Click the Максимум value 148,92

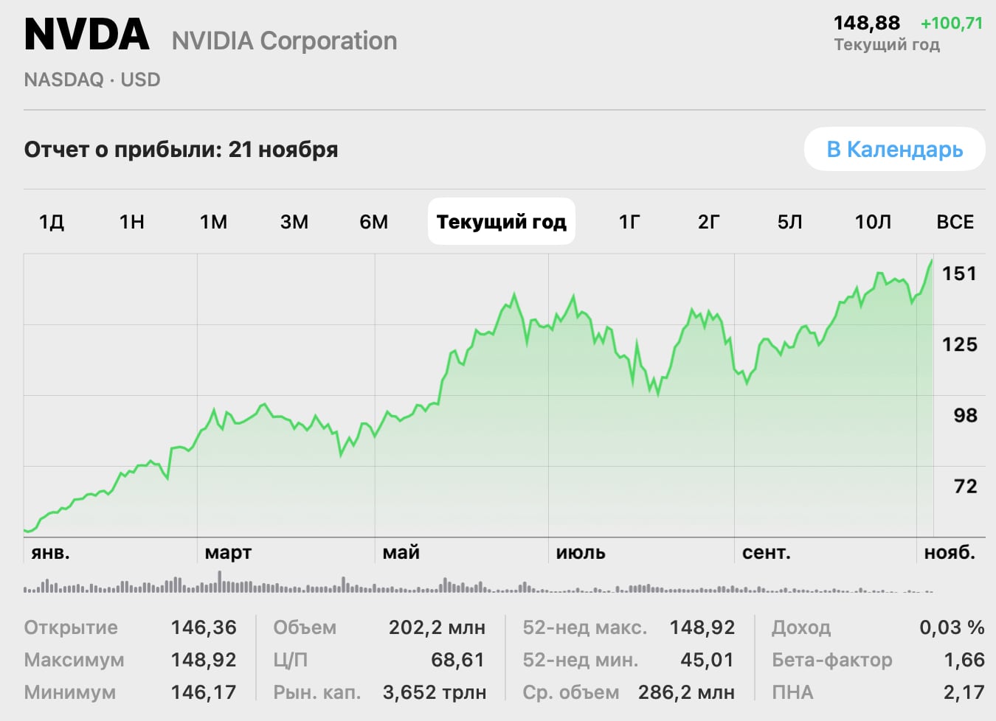pyautogui.click(x=204, y=660)
